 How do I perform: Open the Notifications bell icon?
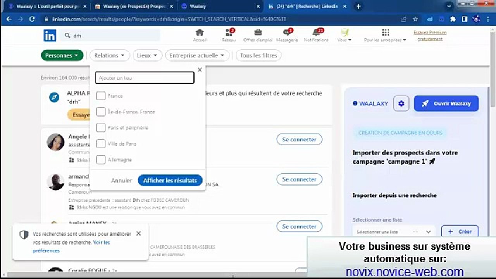pyautogui.click(x=316, y=35)
